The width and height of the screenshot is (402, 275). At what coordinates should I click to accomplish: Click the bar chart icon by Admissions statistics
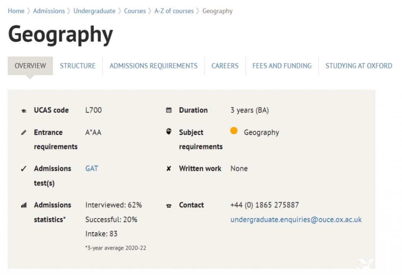(24, 205)
